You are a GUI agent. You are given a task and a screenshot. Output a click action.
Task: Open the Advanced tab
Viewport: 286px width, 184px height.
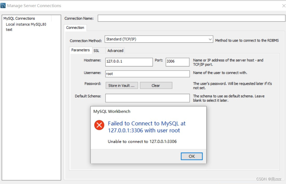click(x=115, y=51)
